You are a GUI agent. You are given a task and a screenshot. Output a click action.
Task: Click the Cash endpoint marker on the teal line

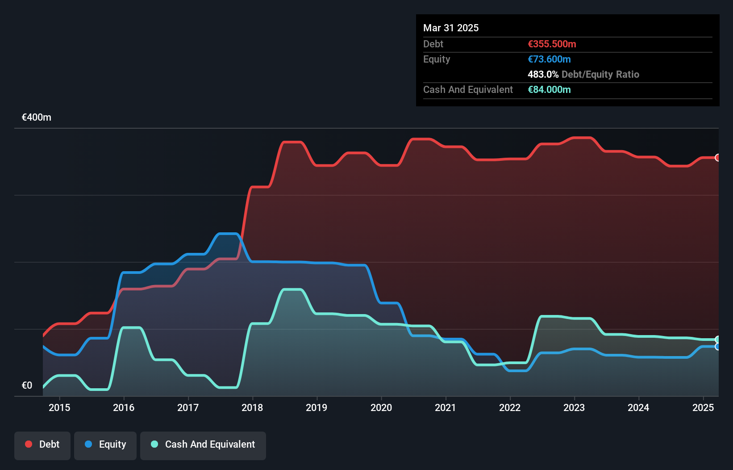(717, 339)
